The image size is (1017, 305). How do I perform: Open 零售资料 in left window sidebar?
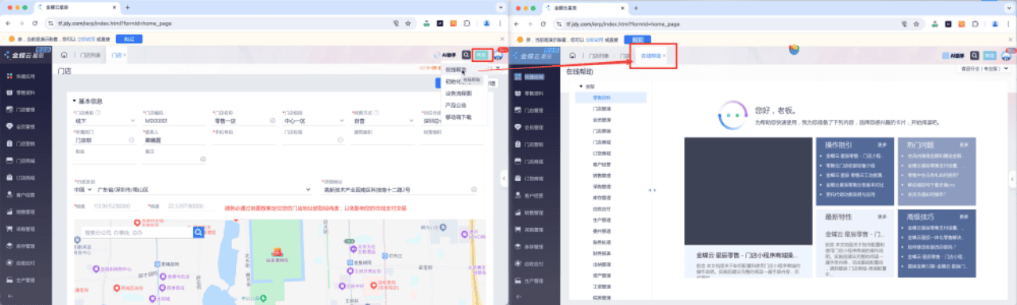[26, 93]
